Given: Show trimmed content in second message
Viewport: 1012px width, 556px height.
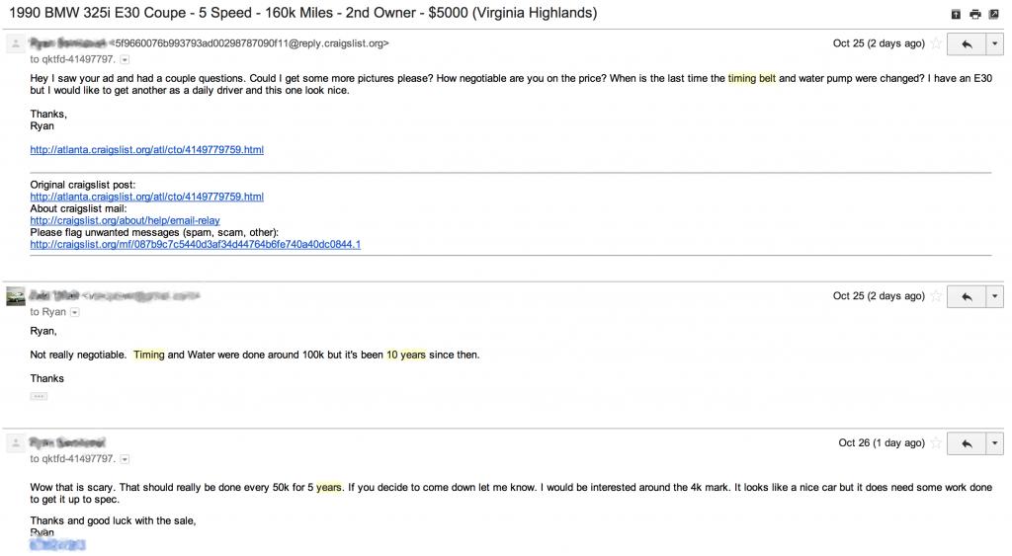Looking at the screenshot, I should click(39, 396).
